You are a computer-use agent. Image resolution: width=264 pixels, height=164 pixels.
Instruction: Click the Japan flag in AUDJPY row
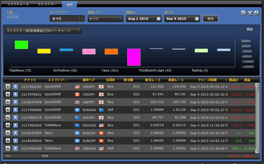pyautogui.click(x=101, y=117)
